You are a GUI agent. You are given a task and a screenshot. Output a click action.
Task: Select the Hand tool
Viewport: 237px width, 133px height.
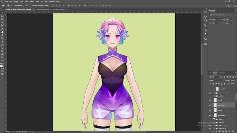tap(2, 54)
